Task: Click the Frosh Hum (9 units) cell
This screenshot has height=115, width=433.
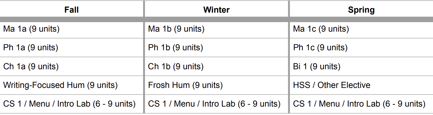Action: [x=216, y=85]
